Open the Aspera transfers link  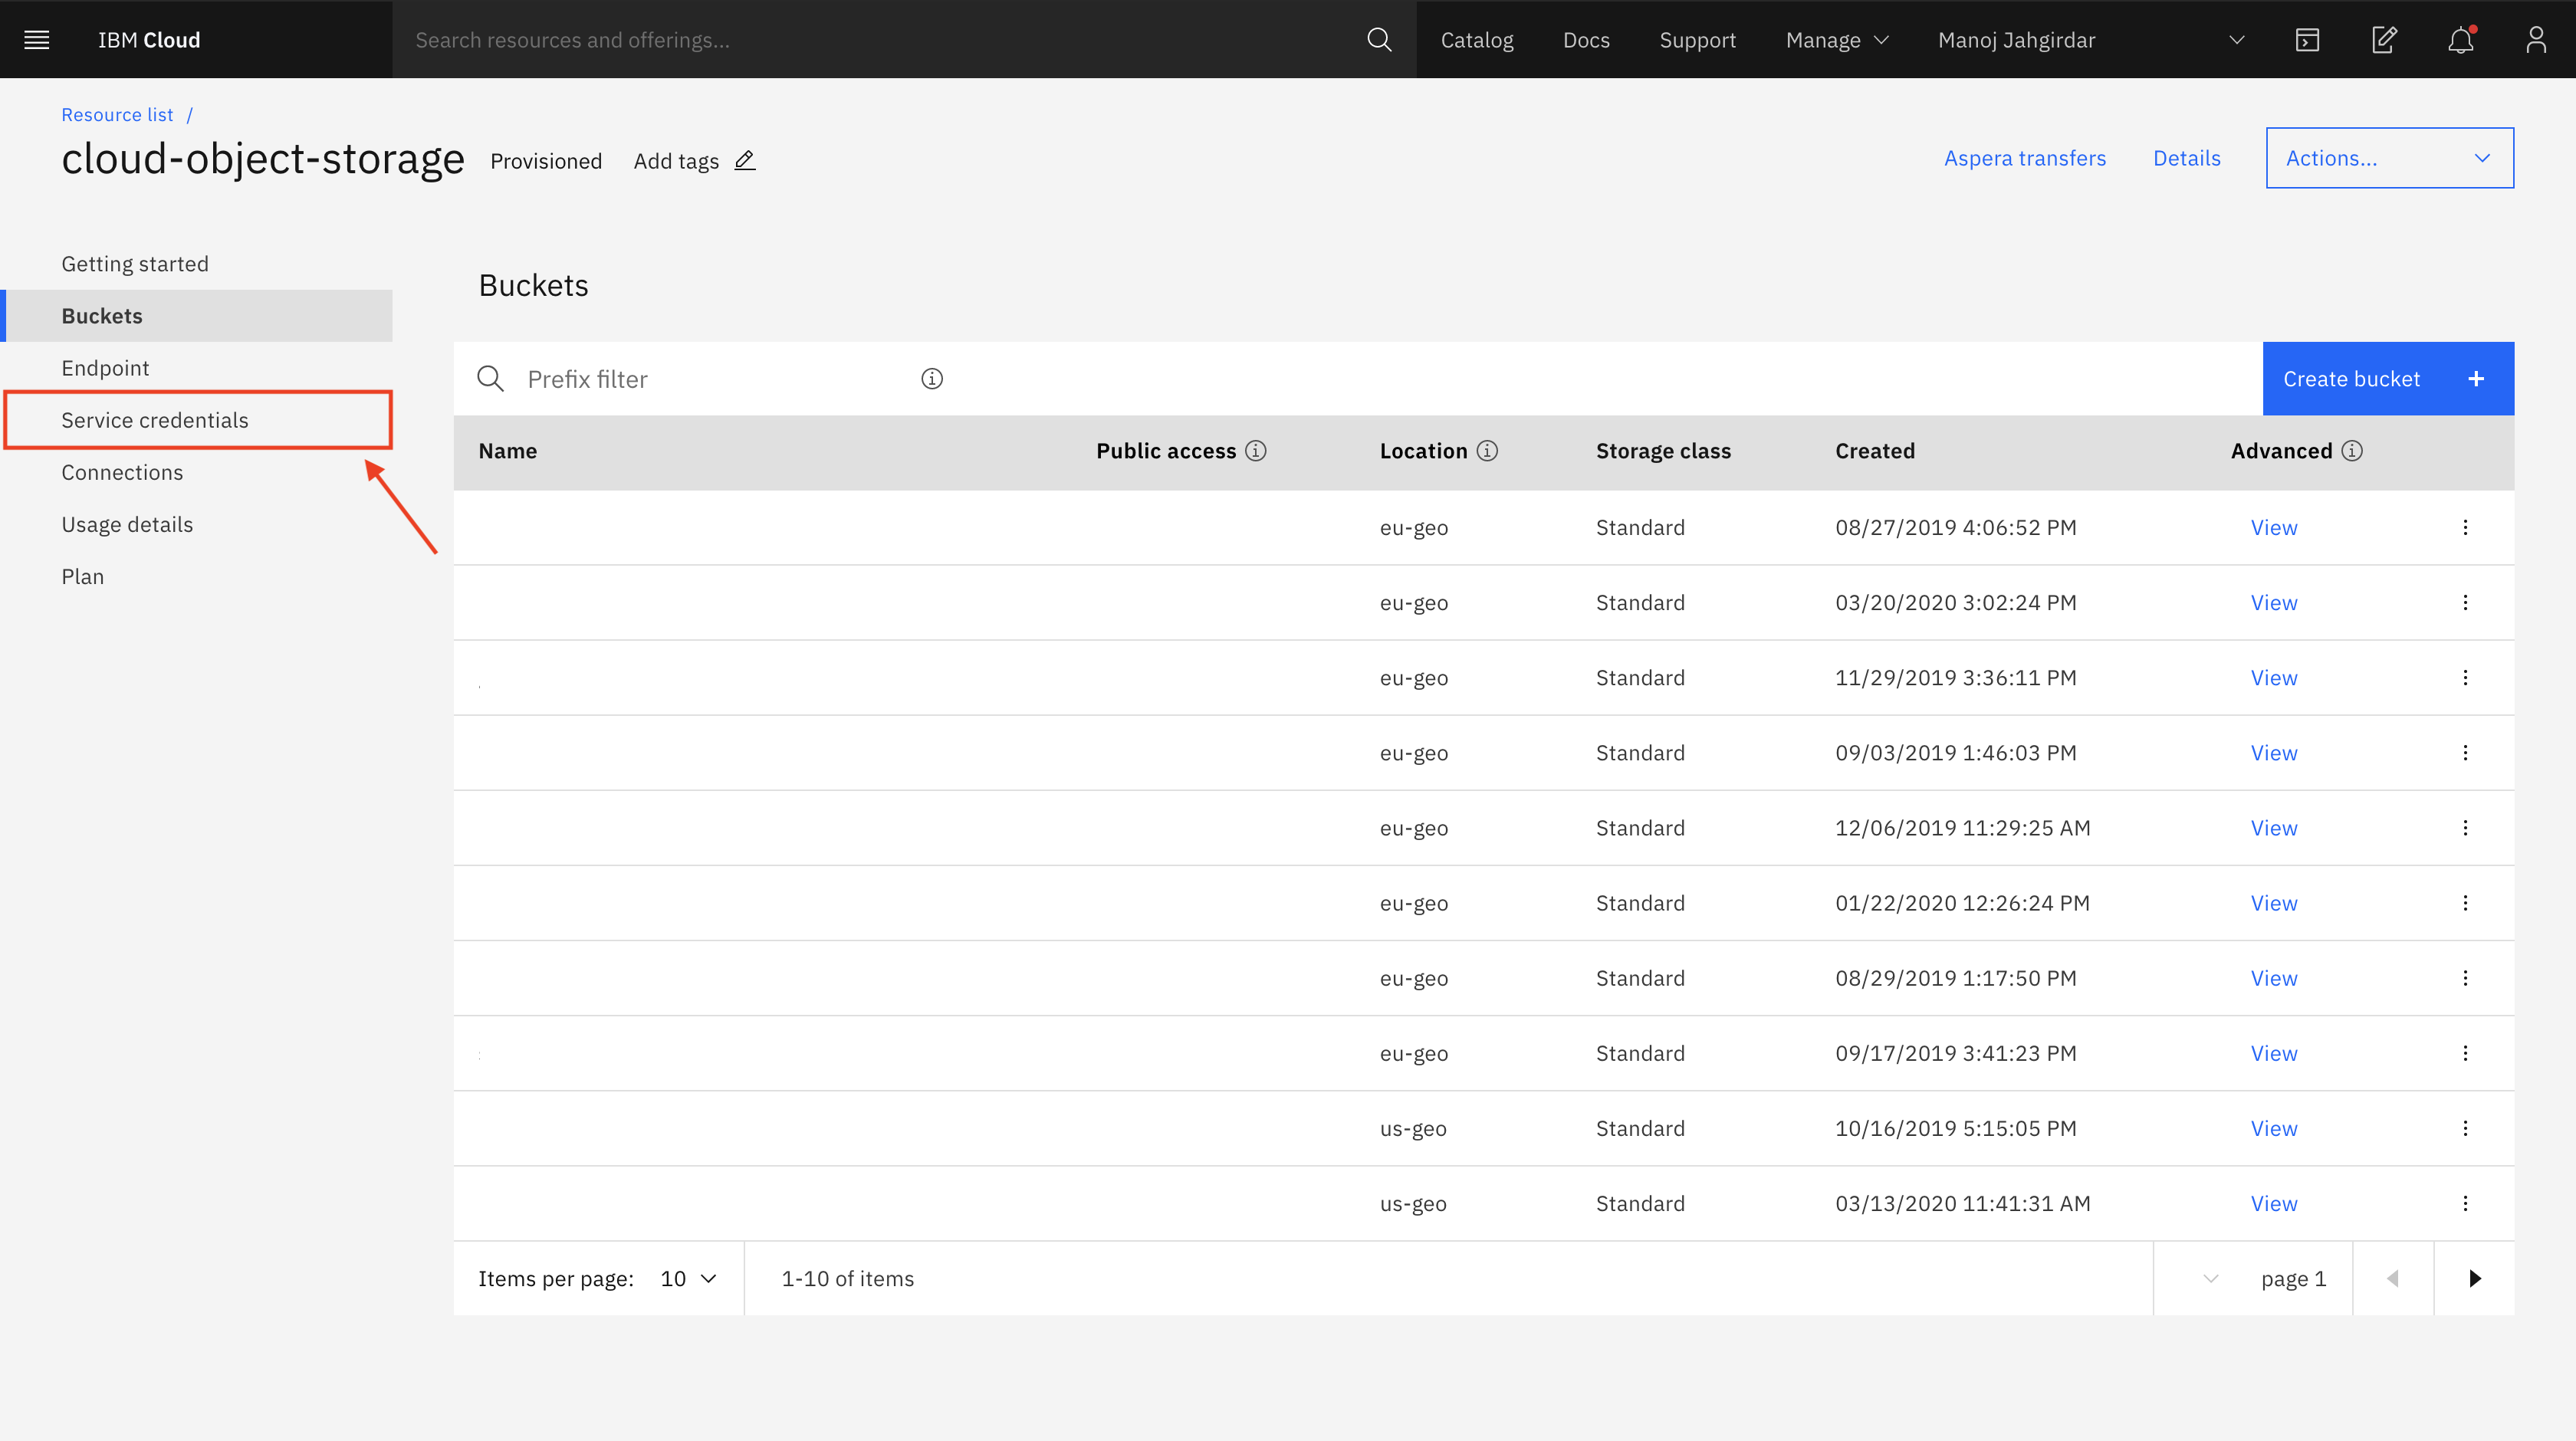click(2024, 158)
